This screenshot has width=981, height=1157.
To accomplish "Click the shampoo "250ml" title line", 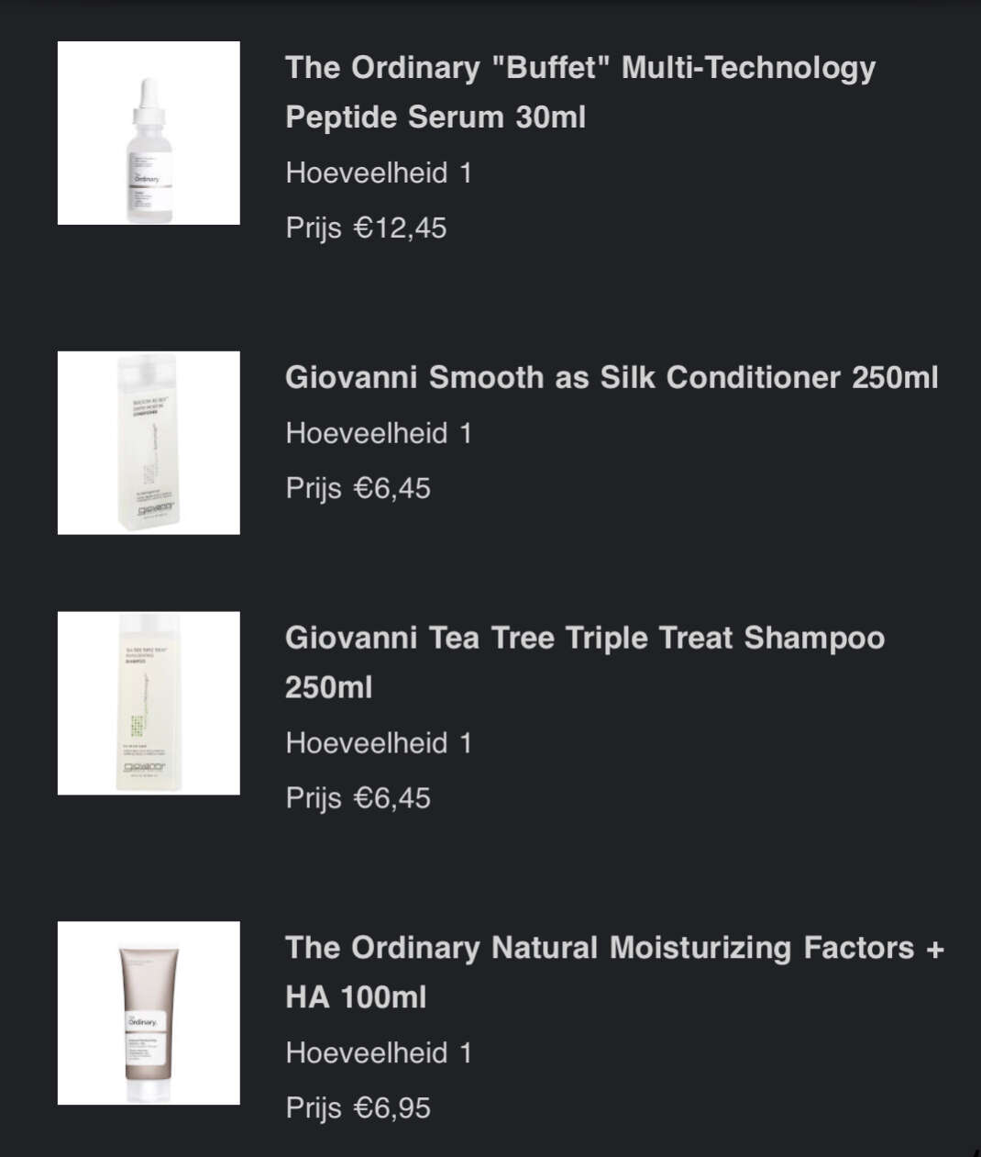I will click(x=329, y=687).
